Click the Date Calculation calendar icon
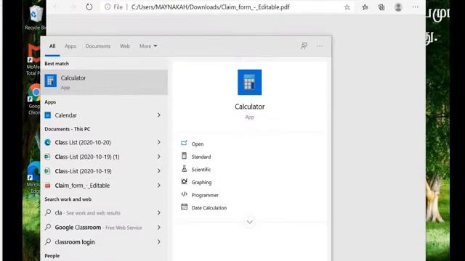 click(x=184, y=207)
